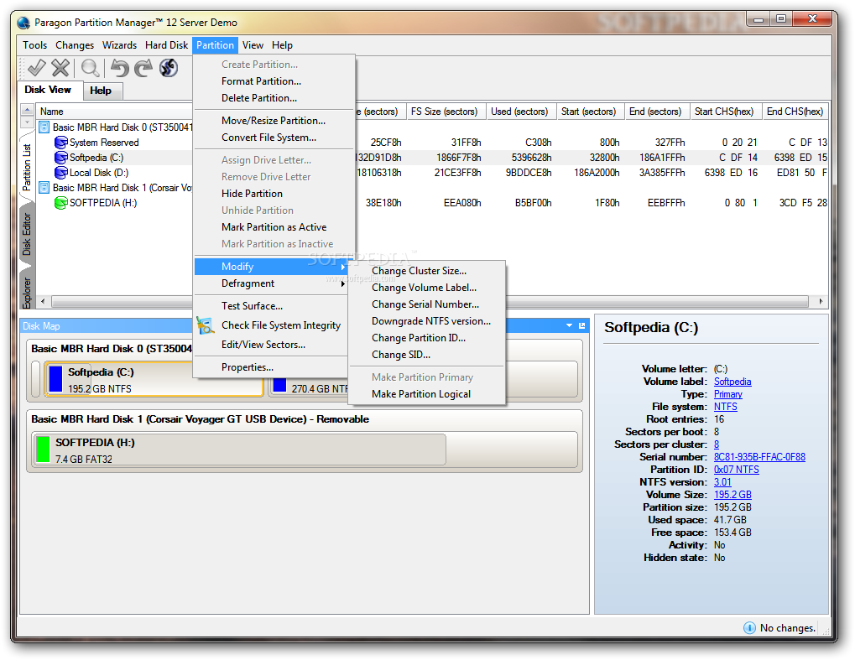Click the magnifier view changes icon
Viewport: 855px width, 660px height.
(x=90, y=68)
